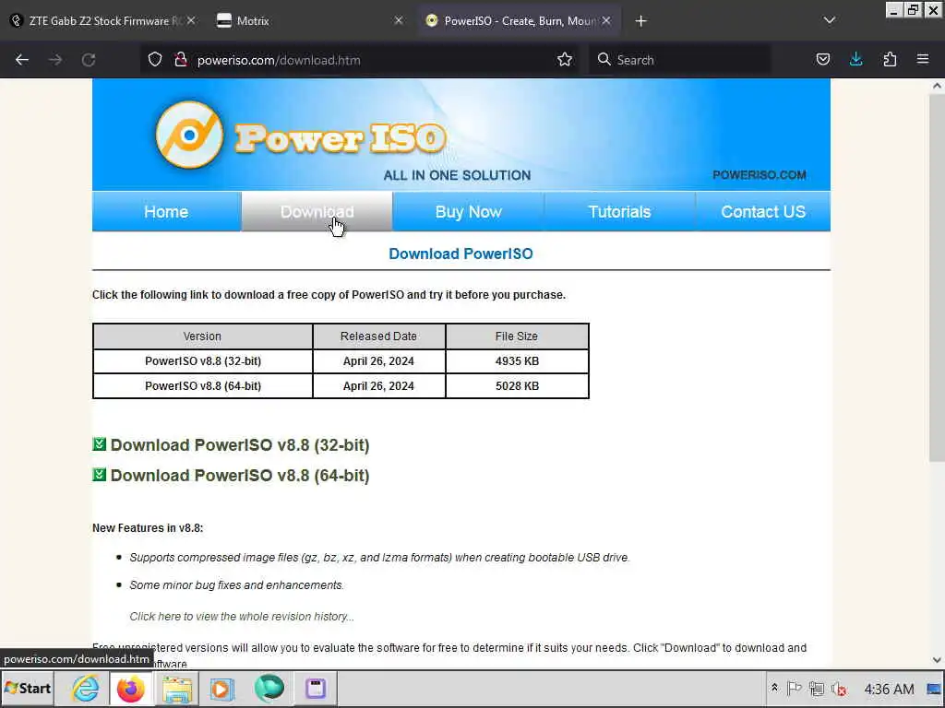Open the Firefox hamburger menu
The image size is (945, 708).
(923, 60)
